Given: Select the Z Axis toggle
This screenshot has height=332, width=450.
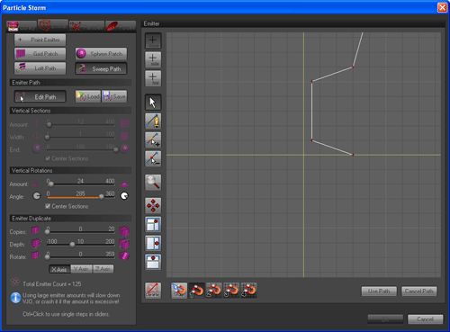Looking at the screenshot, I should point(103,269).
